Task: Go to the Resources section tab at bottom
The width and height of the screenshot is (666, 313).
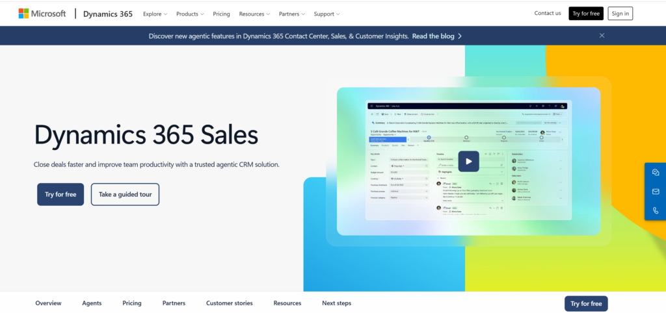Action: pyautogui.click(x=287, y=303)
